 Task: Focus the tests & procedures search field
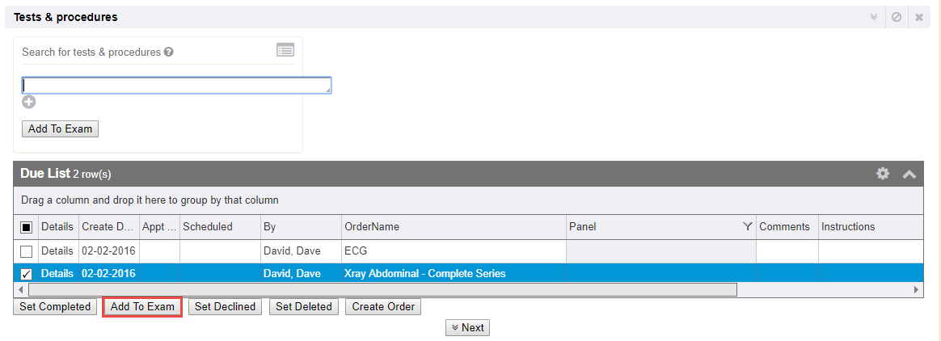click(176, 85)
